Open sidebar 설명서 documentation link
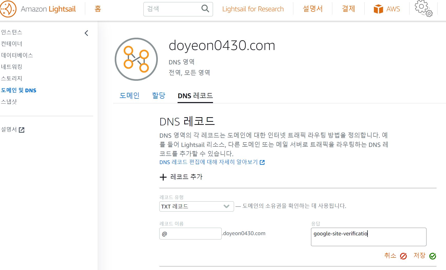Viewport: 446px width, 270px height. 9,129
